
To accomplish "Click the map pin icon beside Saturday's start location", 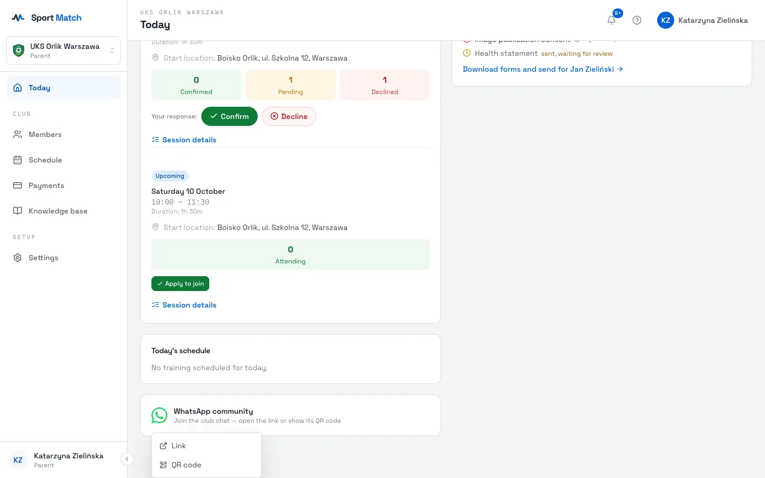I will 156,227.
